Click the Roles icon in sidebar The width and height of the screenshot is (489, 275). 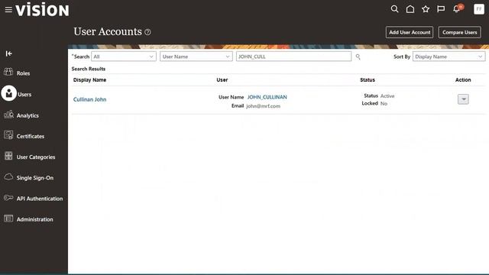(8, 72)
